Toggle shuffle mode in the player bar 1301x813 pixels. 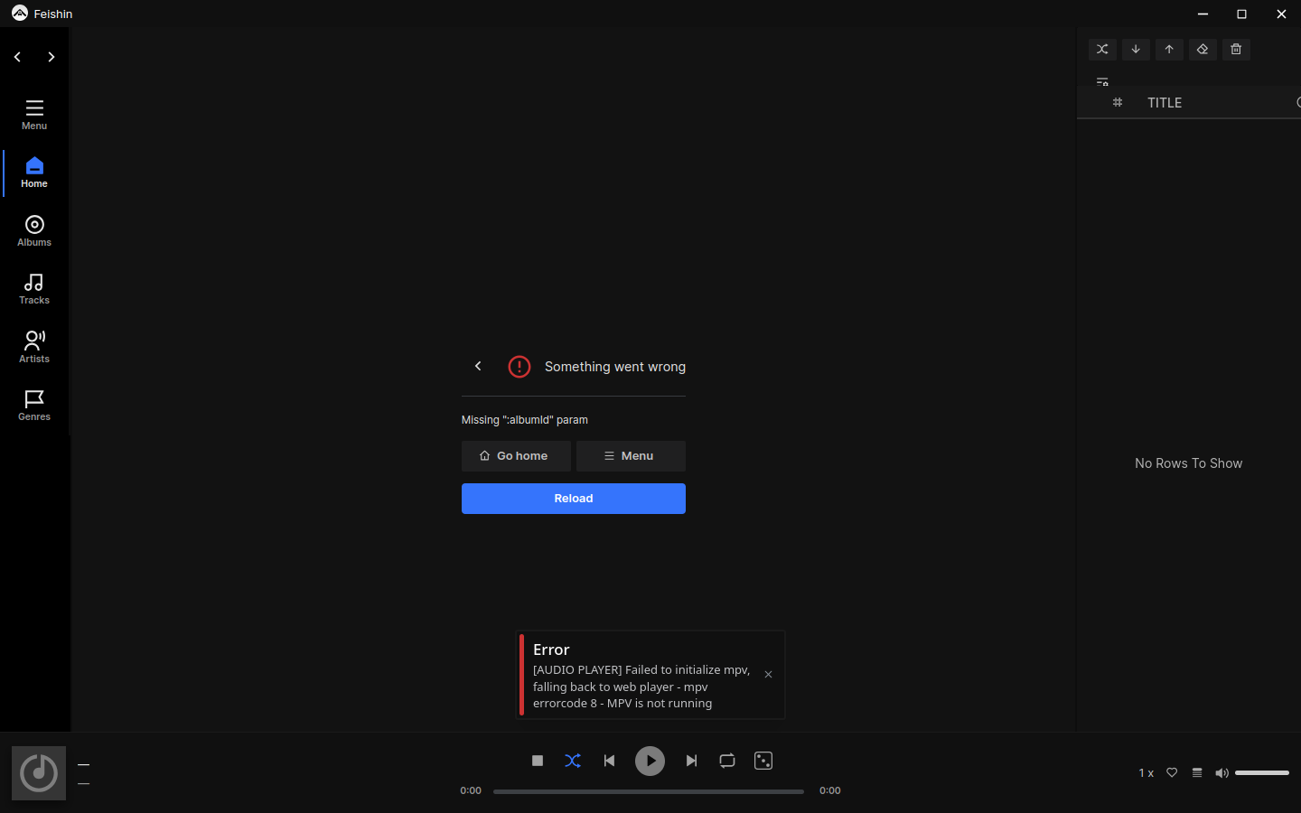[x=573, y=761]
